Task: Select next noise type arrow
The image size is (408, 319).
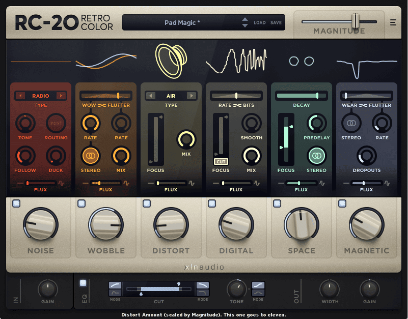Action: 61,96
